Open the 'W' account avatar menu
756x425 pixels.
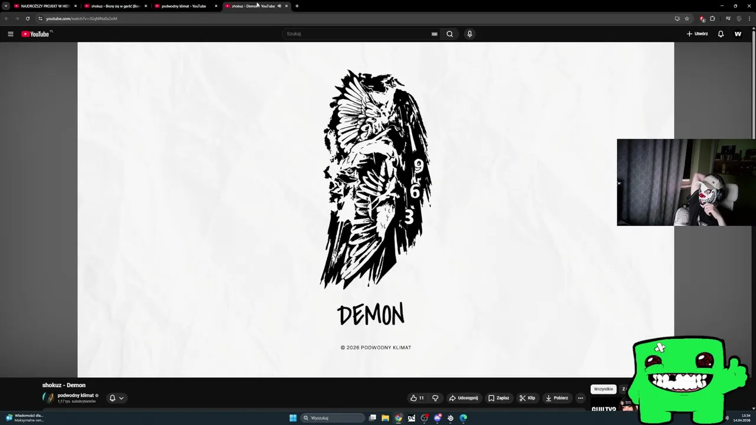coord(738,34)
